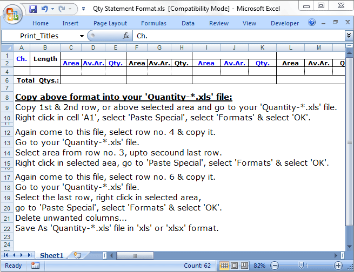Restore the workbook window

335,22
